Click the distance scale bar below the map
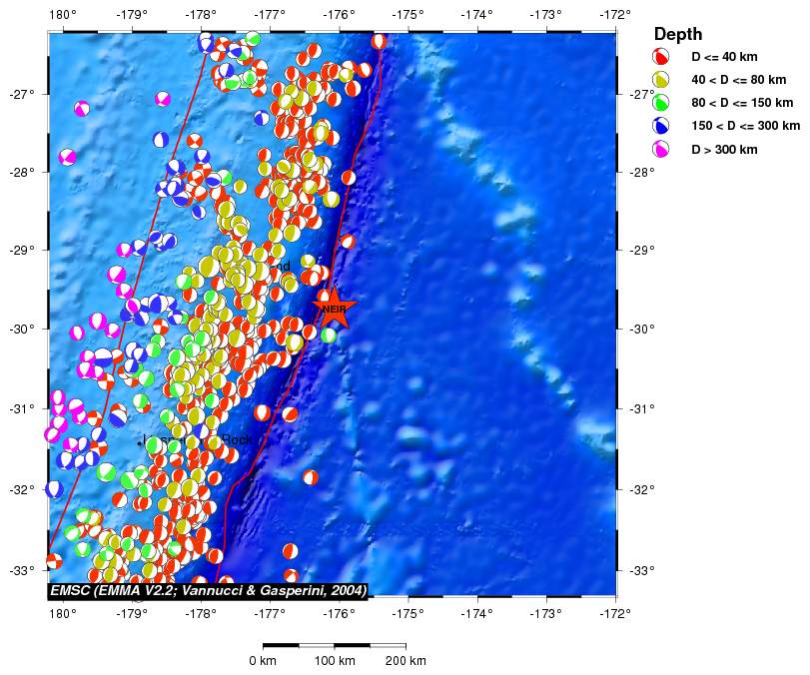Image resolution: width=810 pixels, height=675 pixels. point(334,645)
